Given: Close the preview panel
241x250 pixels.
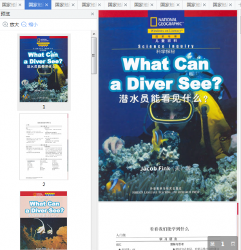Looking at the screenshot, I should tap(93, 14).
